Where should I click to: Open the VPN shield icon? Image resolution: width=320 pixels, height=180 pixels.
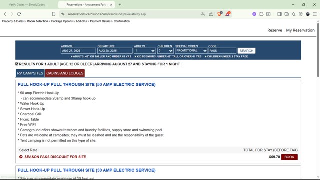point(301,14)
